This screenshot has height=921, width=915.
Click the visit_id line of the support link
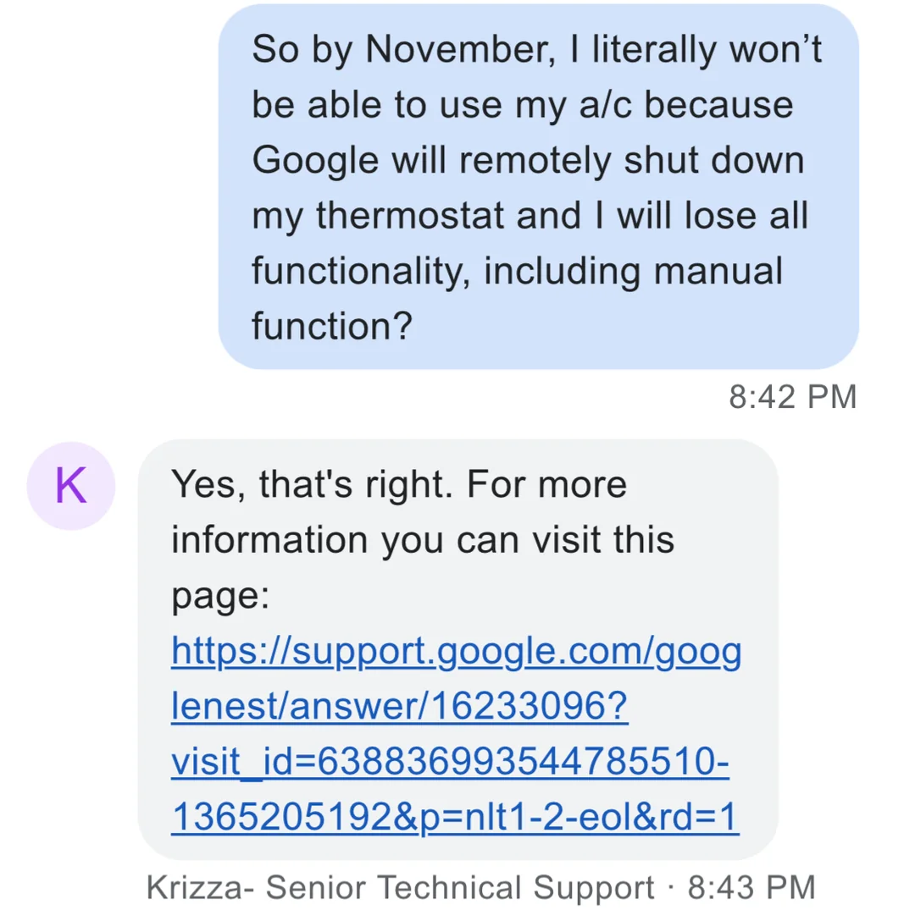449,762
